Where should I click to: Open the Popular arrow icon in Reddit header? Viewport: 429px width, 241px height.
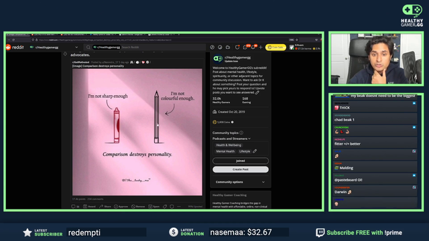coord(212,48)
